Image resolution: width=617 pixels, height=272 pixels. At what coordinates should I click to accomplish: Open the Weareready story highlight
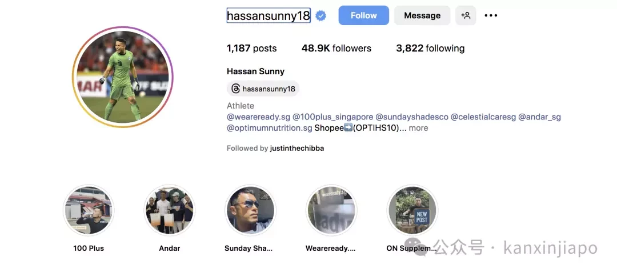331,210
